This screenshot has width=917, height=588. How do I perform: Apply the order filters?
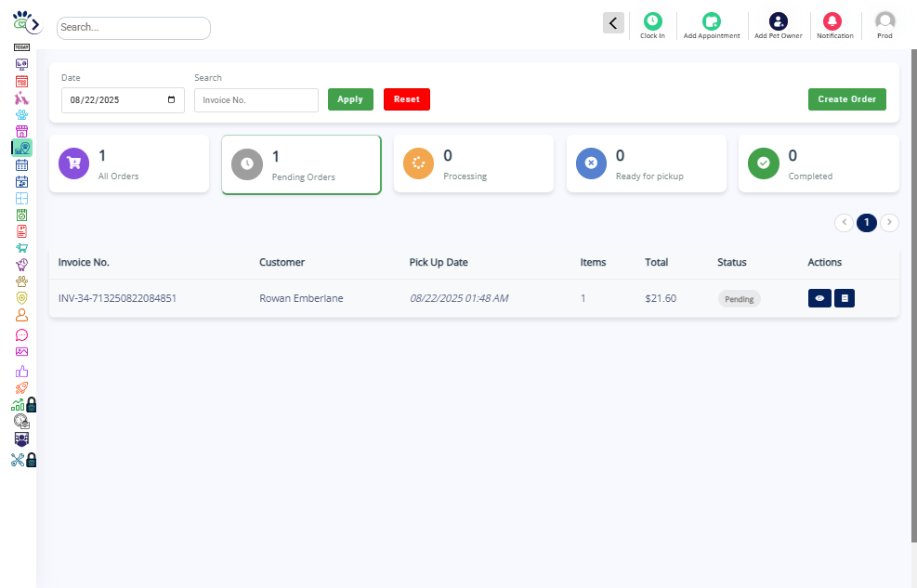pyautogui.click(x=350, y=99)
